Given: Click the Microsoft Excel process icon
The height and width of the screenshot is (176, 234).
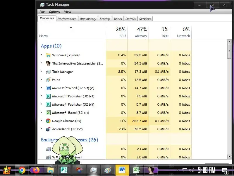Looking at the screenshot, I should [x=48, y=113].
